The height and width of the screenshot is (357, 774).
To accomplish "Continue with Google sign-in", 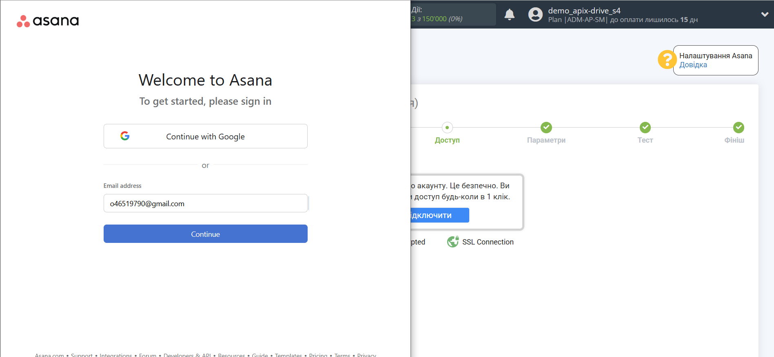I will pyautogui.click(x=206, y=136).
